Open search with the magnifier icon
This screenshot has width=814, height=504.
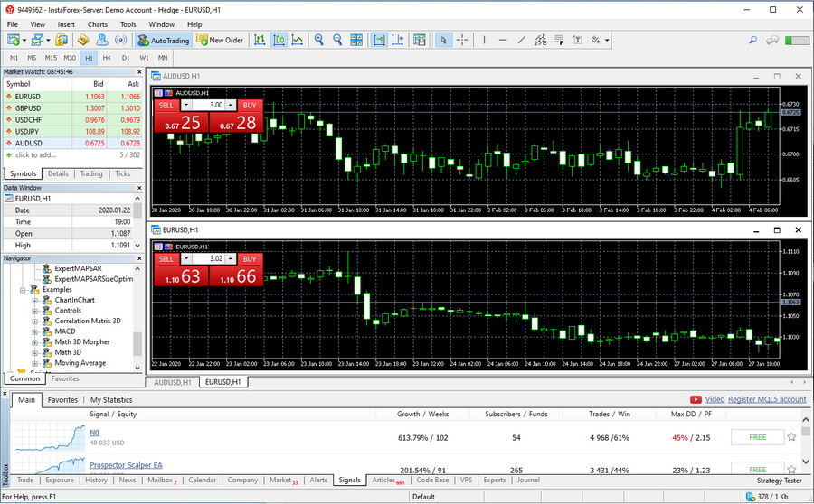pyautogui.click(x=751, y=40)
